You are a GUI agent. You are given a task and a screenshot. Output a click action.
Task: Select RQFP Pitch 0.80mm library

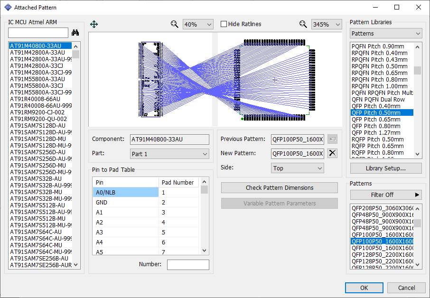coord(382,153)
